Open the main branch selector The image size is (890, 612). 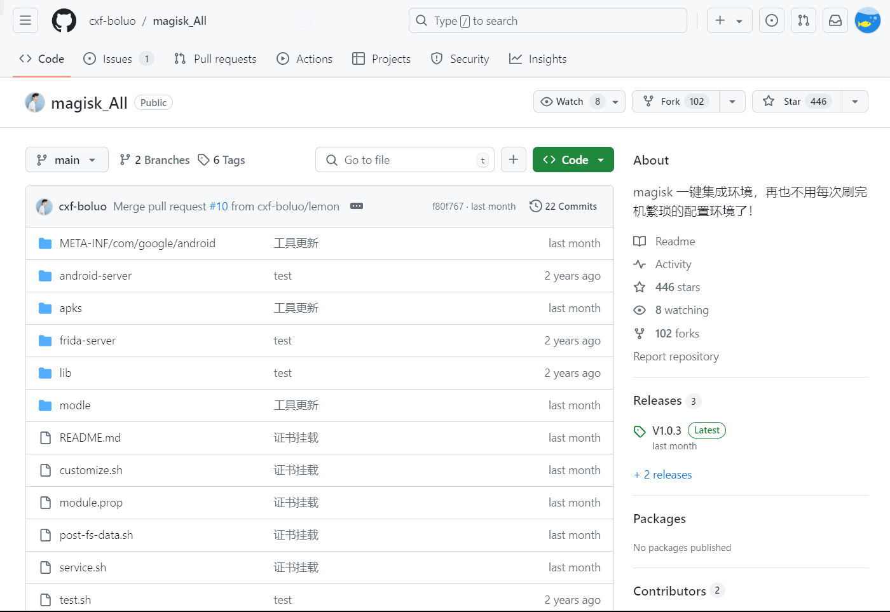[67, 160]
